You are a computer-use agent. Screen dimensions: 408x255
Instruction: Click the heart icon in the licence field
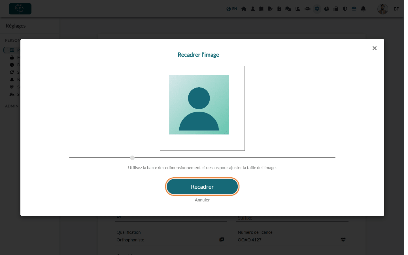343,240
